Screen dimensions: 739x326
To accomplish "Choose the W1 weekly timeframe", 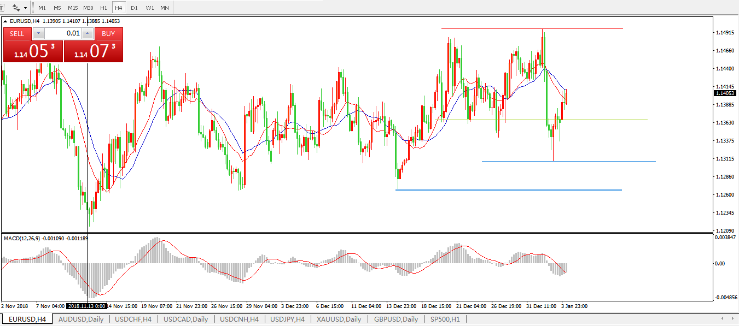I will (x=150, y=8).
